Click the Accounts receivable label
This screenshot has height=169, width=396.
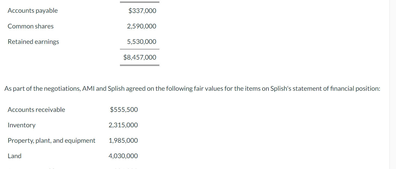tap(36, 110)
